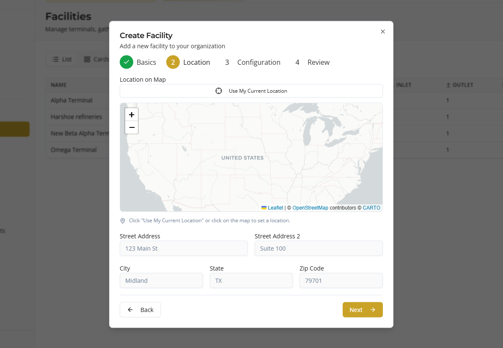
Task: Click the List view icon
Action: tap(55, 59)
